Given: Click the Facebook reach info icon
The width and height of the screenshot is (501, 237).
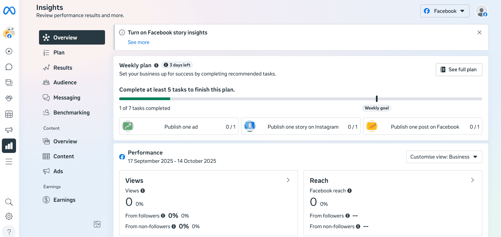Looking at the screenshot, I should point(349,191).
